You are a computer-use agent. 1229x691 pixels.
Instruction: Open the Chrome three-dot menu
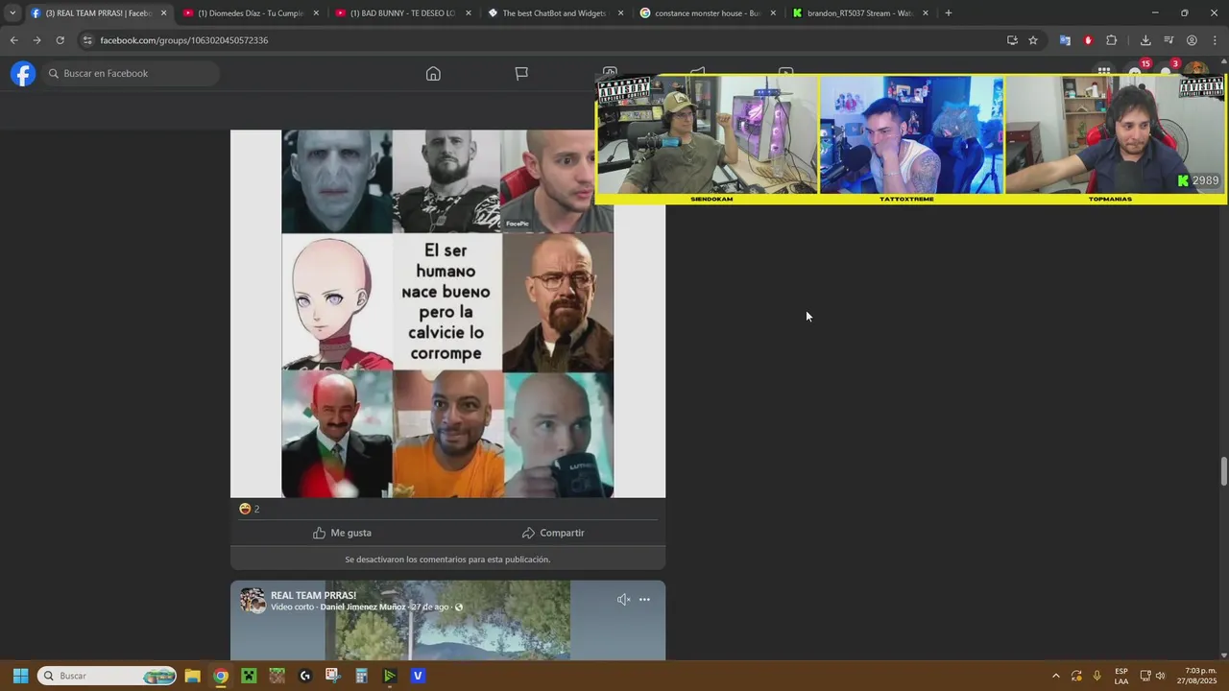(1215, 40)
